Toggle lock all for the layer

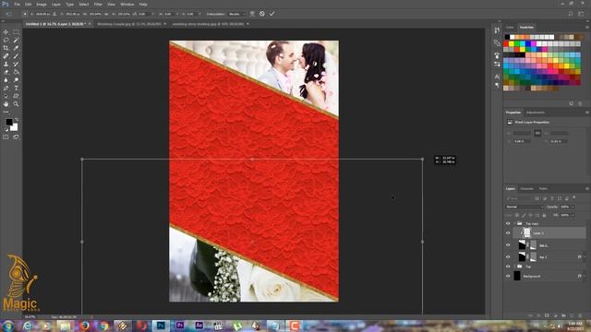544,215
